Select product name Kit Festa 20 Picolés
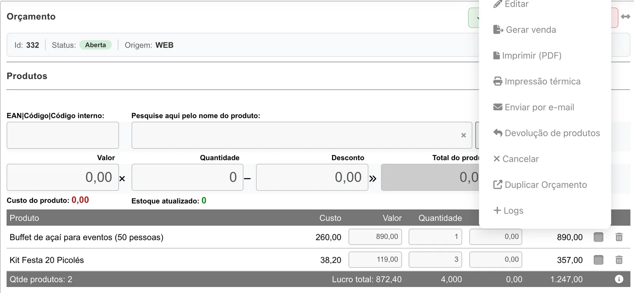The image size is (634, 293). point(47,260)
